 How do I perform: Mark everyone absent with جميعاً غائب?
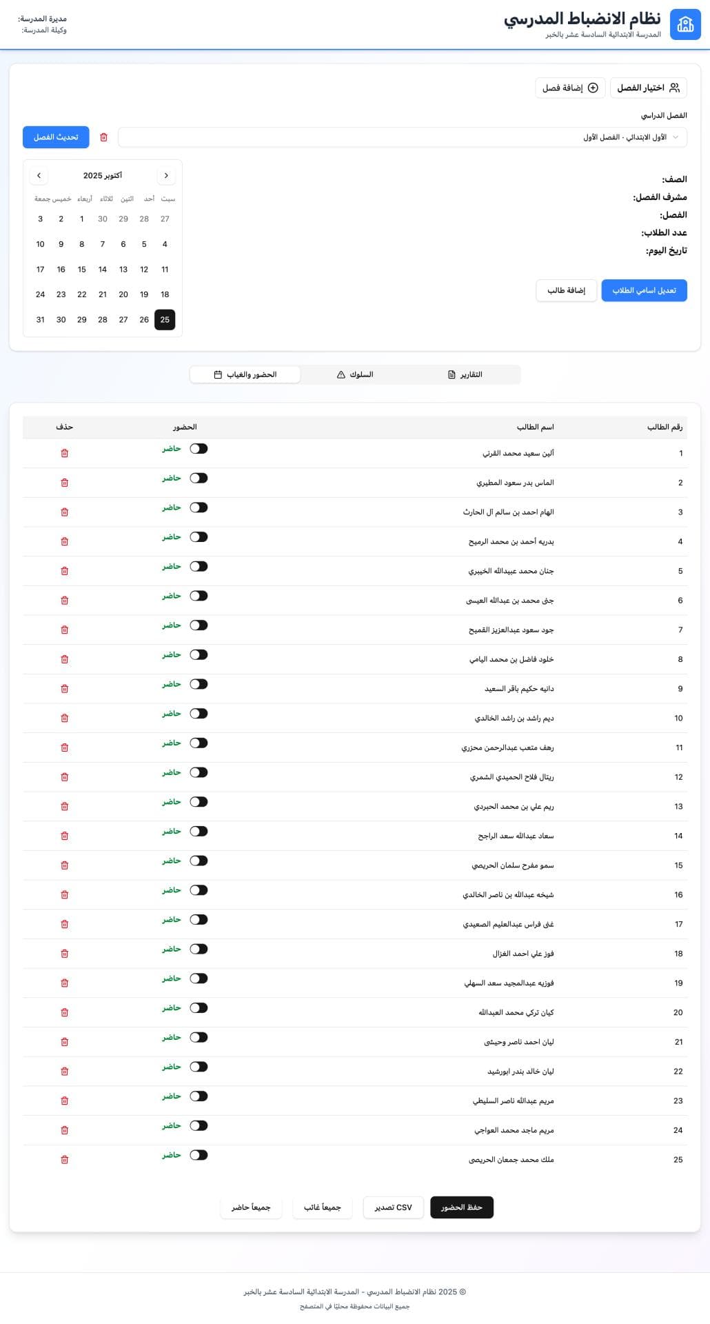(322, 1207)
